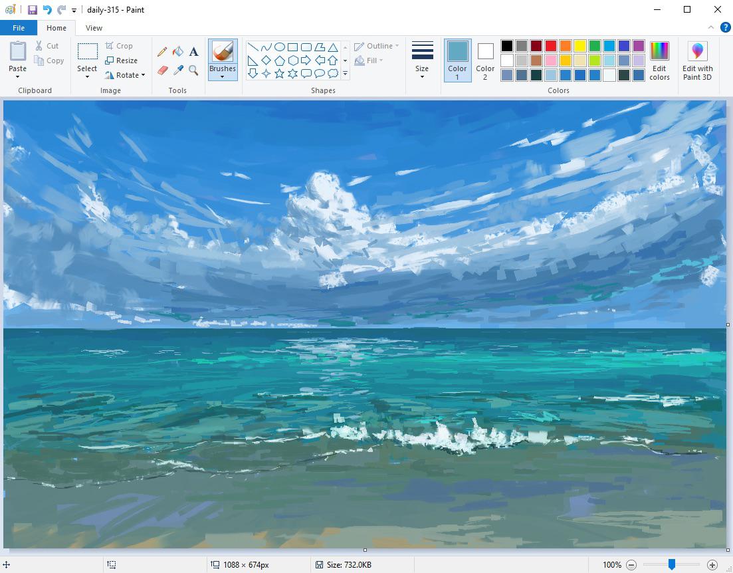The image size is (733, 573).
Task: Activate the Magnifier tool
Action: point(193,70)
